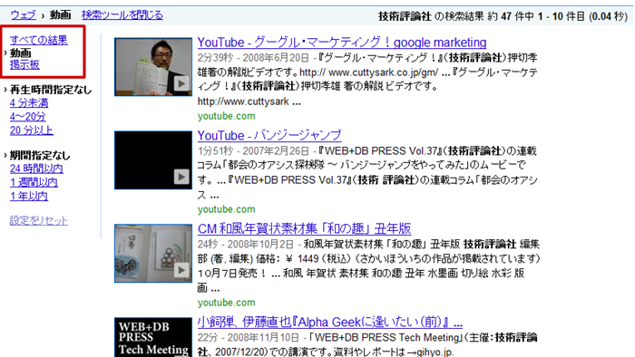The width and height of the screenshot is (635, 357).
Task: Select すべての結果 in sidebar
Action: pos(38,40)
